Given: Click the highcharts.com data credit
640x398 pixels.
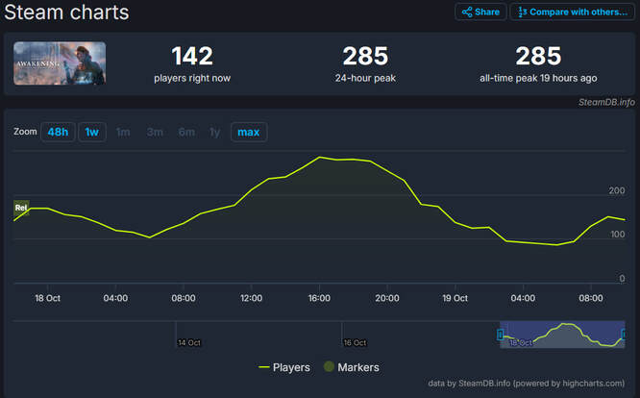Looking at the screenshot, I should (526, 384).
